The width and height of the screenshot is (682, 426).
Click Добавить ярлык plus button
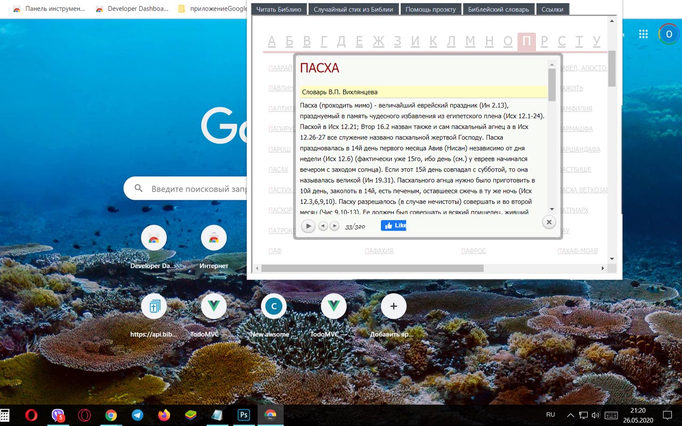coord(394,306)
